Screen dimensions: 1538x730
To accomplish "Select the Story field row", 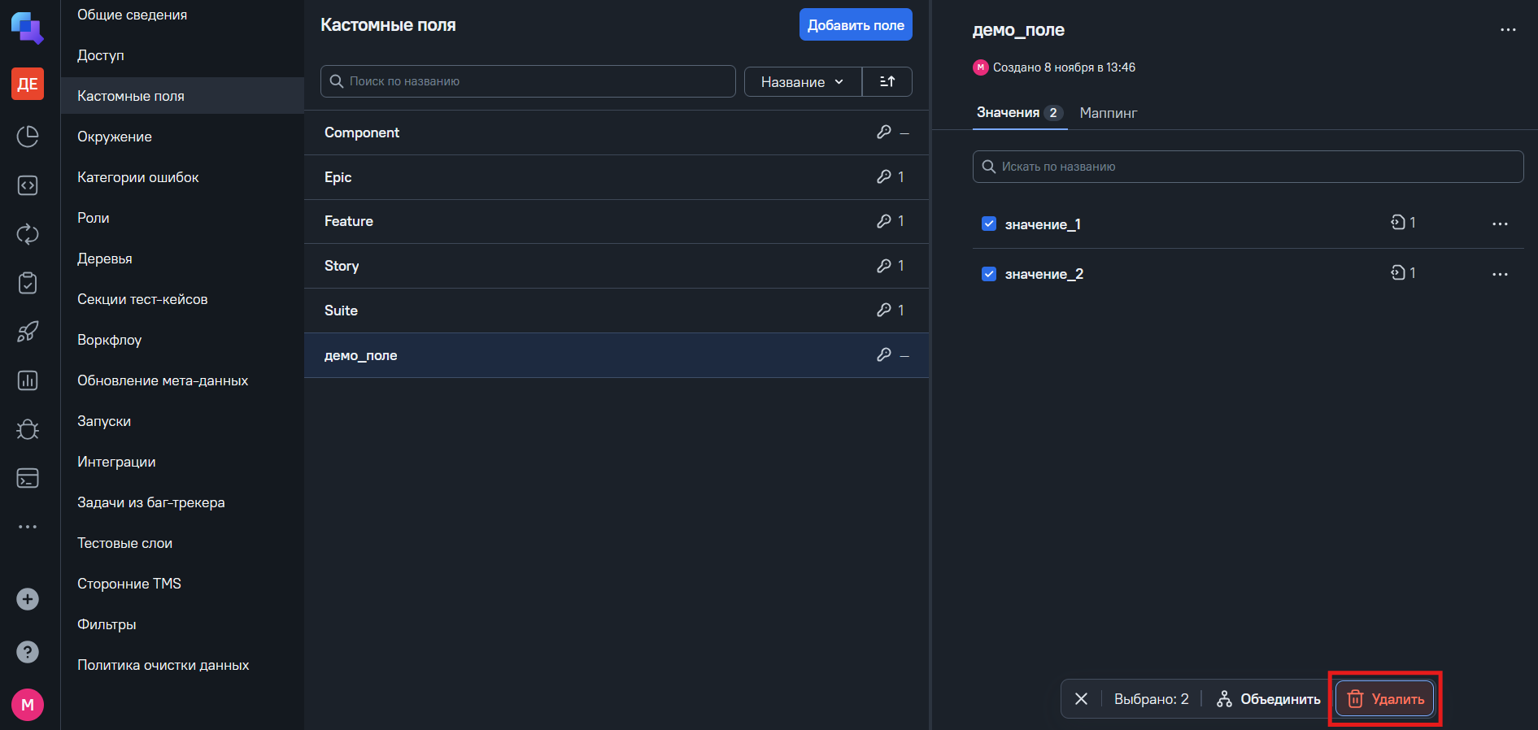I will [617, 266].
